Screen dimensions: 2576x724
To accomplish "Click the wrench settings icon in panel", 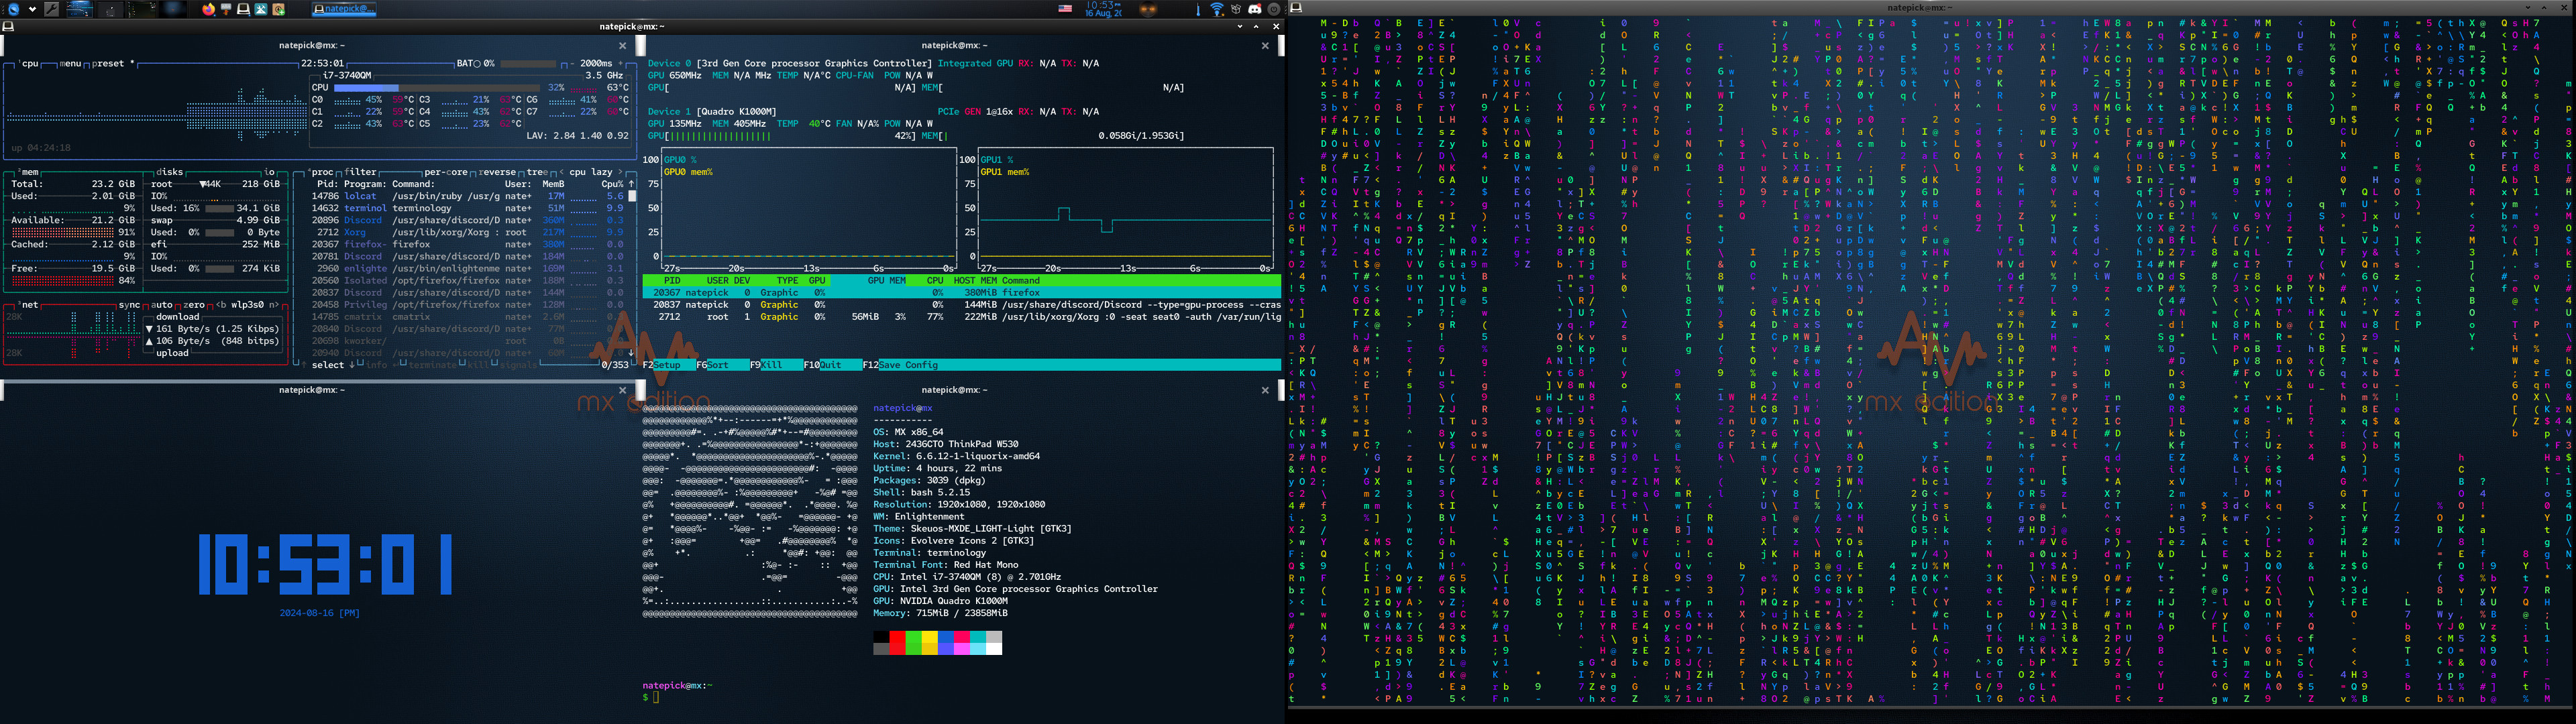I will pyautogui.click(x=52, y=9).
